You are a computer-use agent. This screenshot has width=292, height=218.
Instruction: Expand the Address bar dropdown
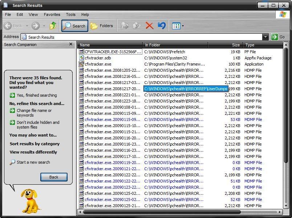[265, 37]
